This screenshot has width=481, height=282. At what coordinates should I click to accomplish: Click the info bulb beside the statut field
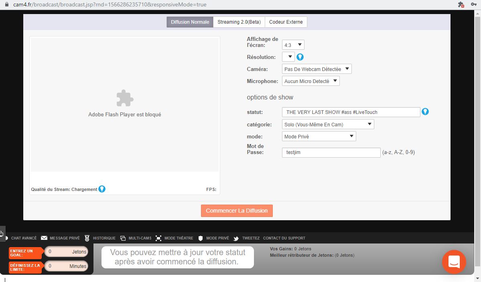tap(425, 112)
